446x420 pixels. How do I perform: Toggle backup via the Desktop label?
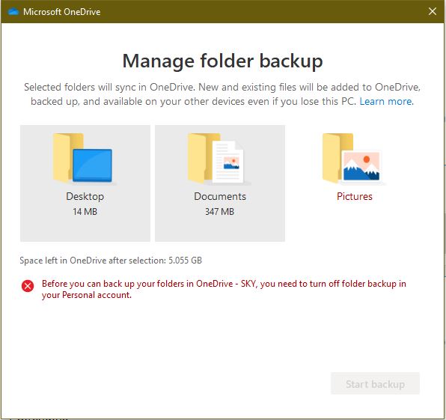tap(85, 196)
